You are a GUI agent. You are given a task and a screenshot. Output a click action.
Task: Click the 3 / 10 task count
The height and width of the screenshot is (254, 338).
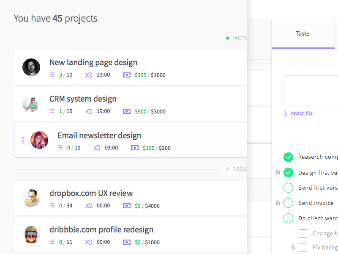(x=66, y=75)
